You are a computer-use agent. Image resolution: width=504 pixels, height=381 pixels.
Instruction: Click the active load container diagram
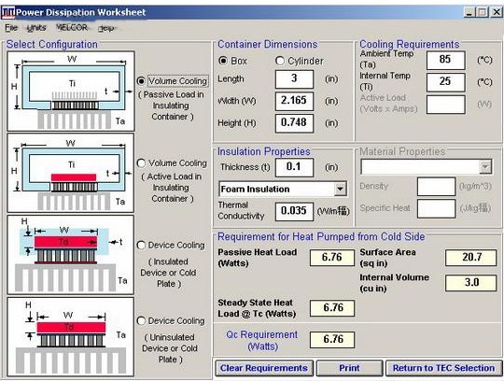click(x=71, y=173)
